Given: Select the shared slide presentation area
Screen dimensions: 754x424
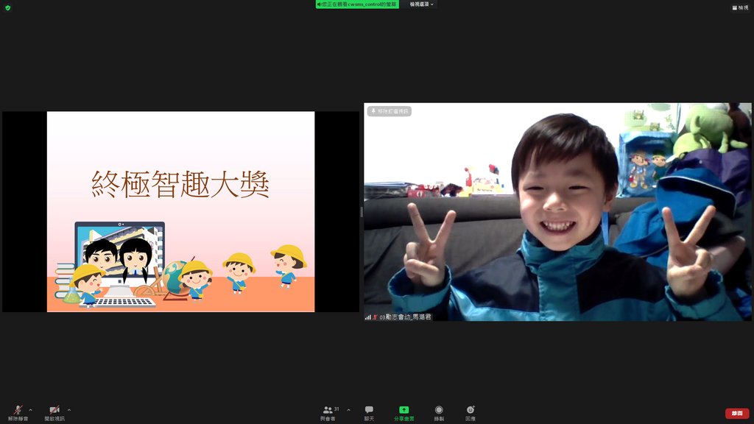Looking at the screenshot, I should tap(180, 211).
